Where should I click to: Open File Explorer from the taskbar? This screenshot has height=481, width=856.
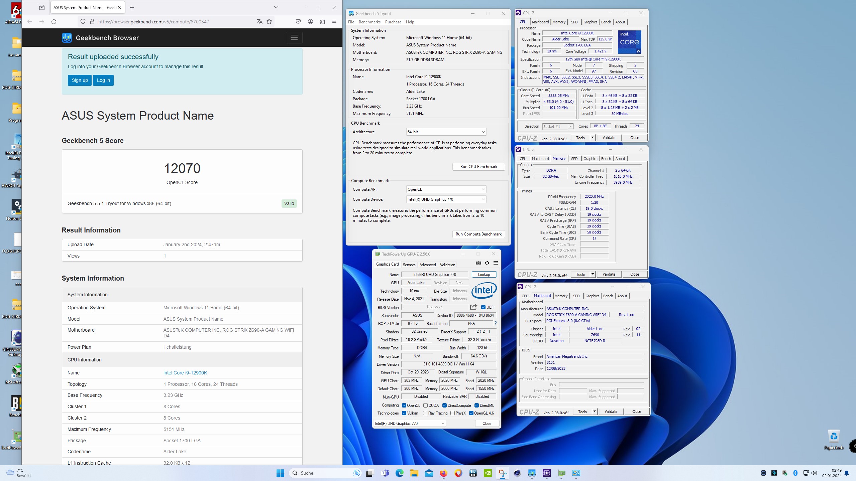point(414,473)
